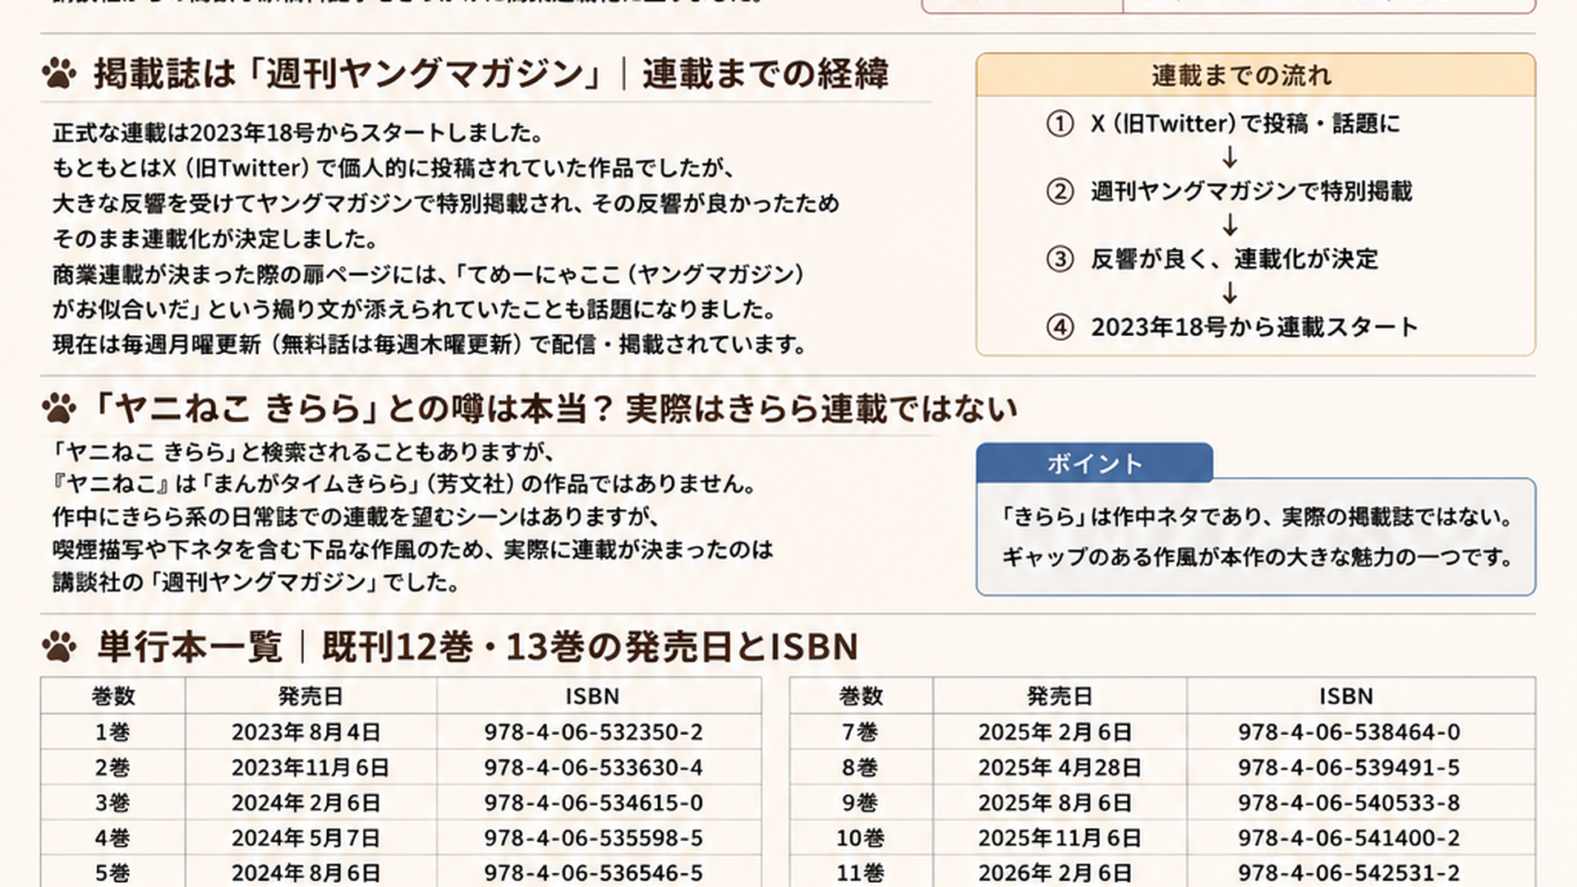Click the ISBN 978-4-06-538464-0
Viewport: 1577px width, 887px height.
click(x=1349, y=732)
